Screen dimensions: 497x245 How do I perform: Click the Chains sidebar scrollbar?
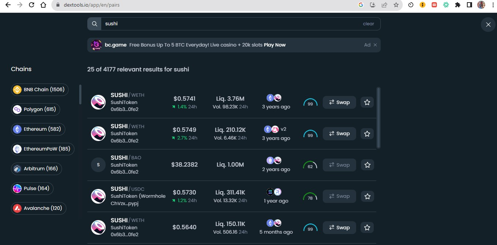80,94
